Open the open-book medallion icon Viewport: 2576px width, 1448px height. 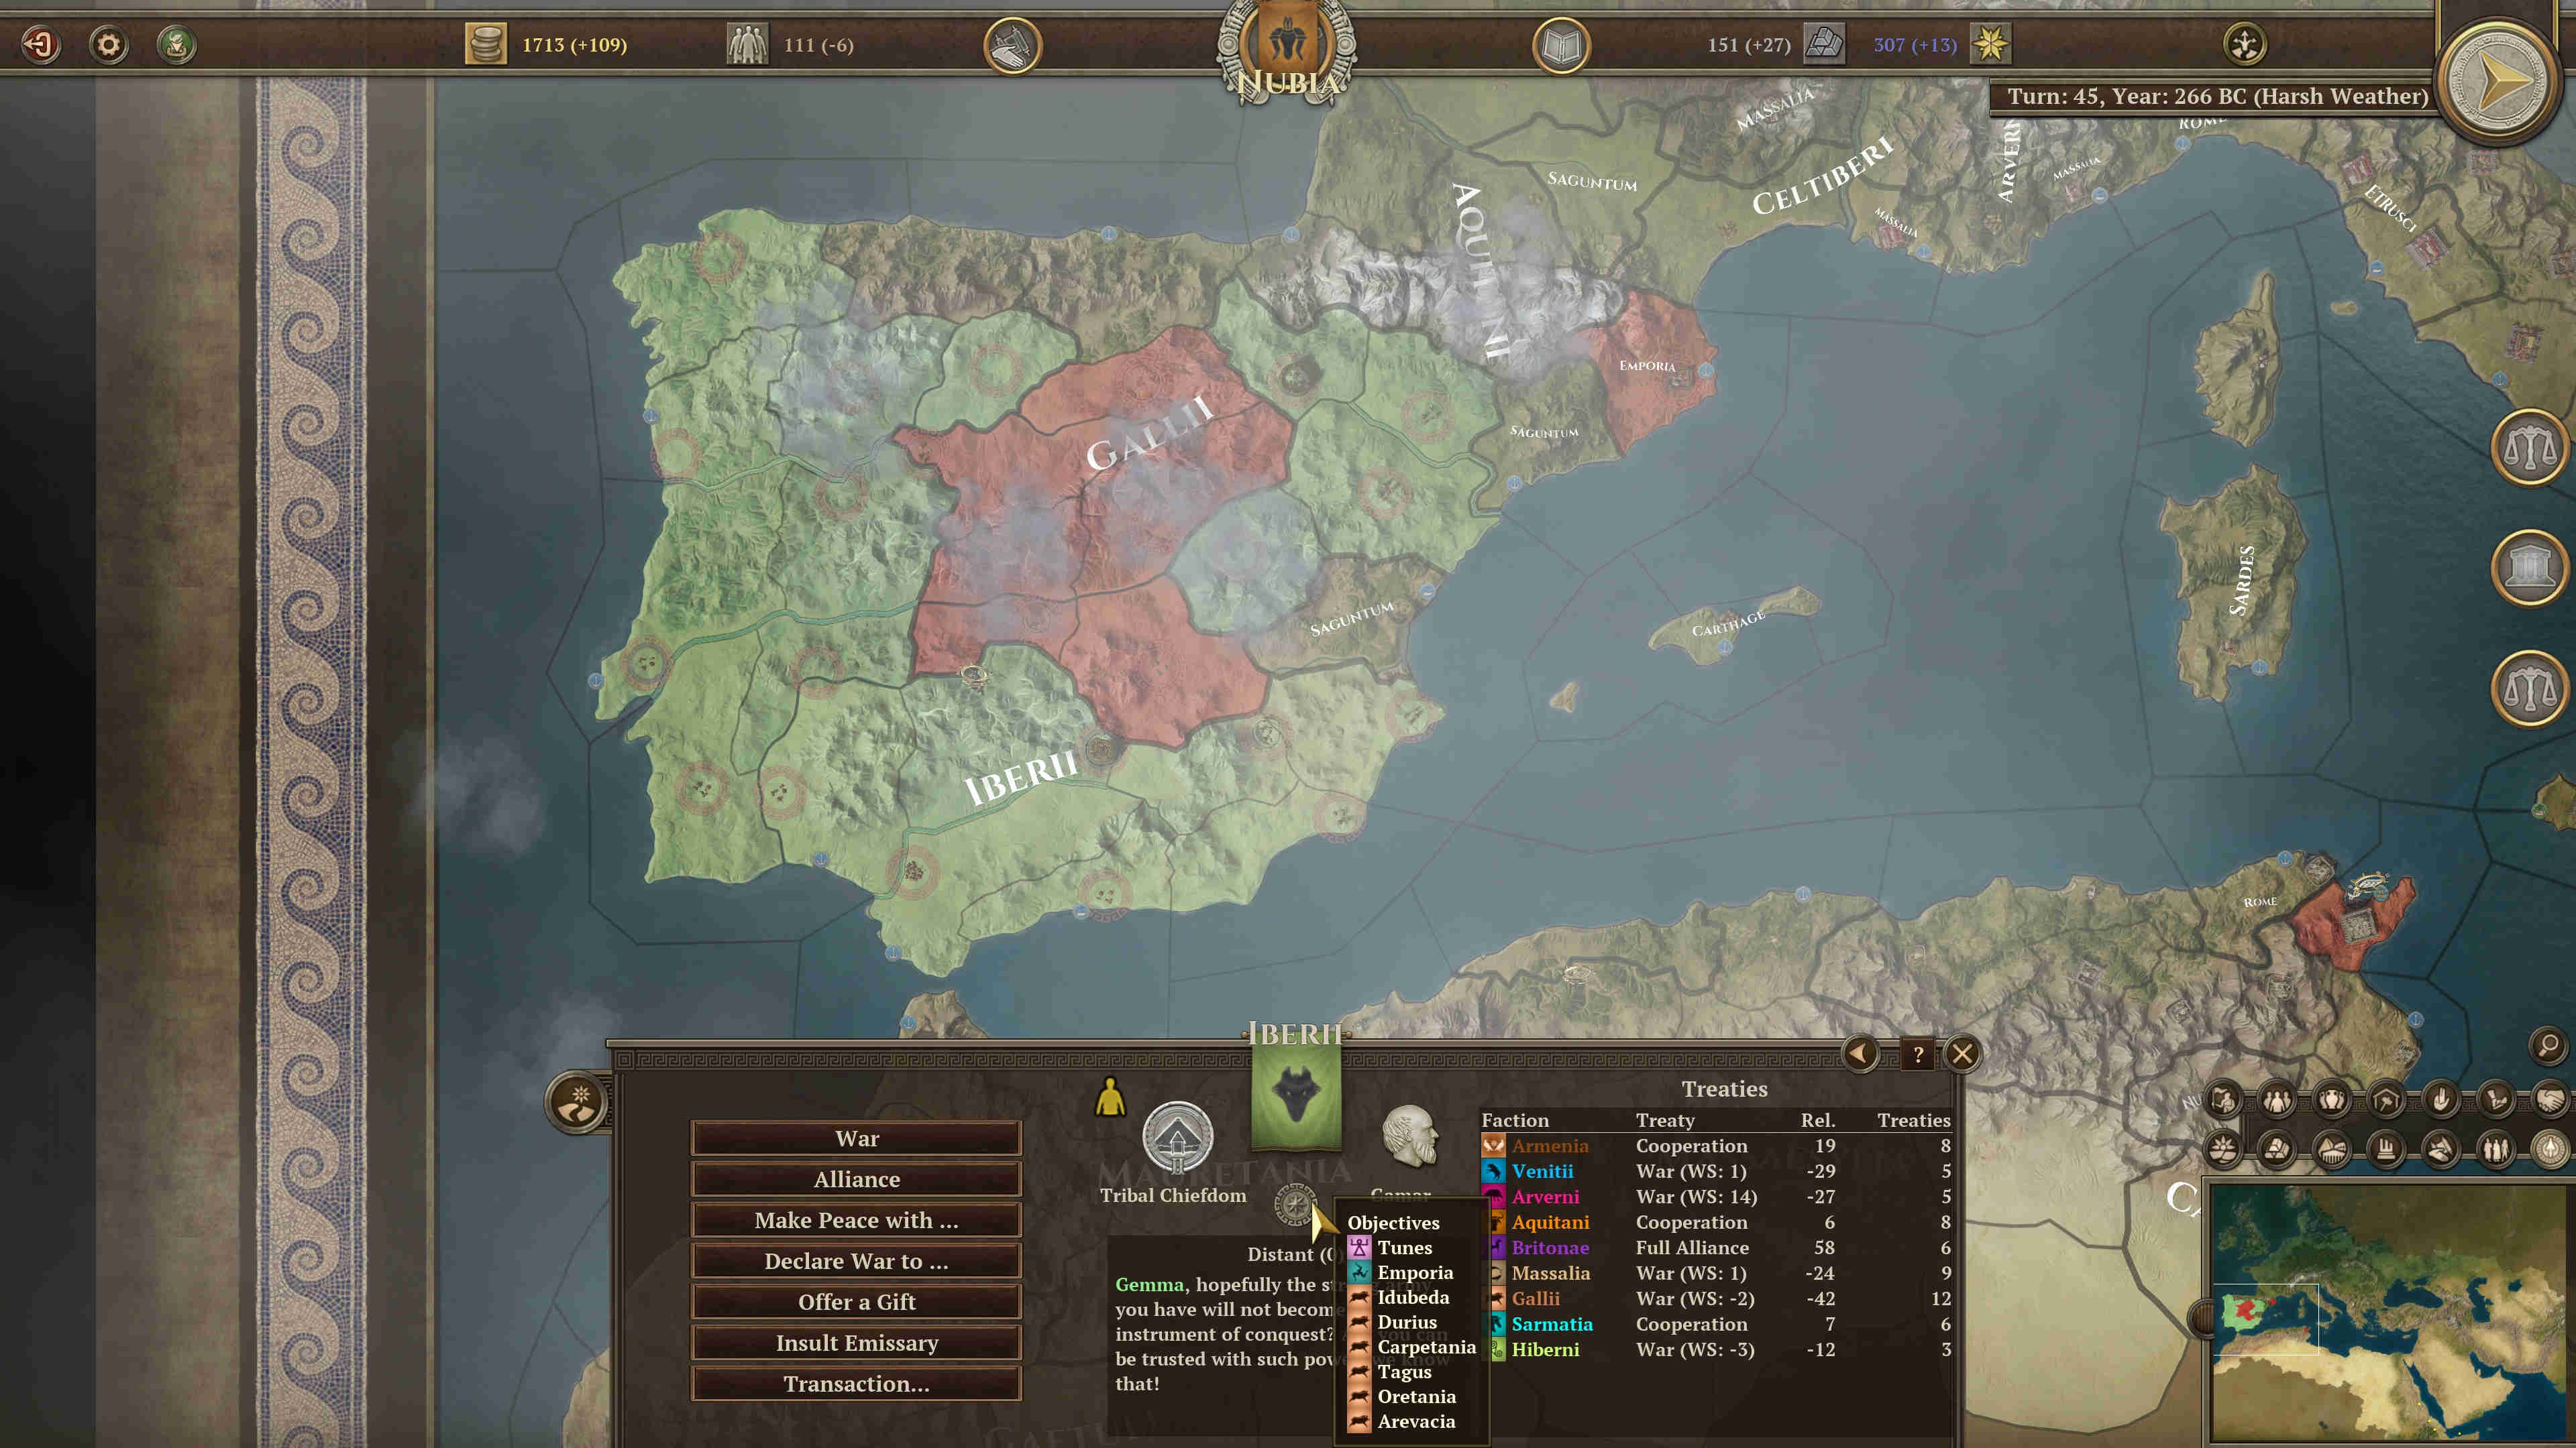[x=1561, y=45]
